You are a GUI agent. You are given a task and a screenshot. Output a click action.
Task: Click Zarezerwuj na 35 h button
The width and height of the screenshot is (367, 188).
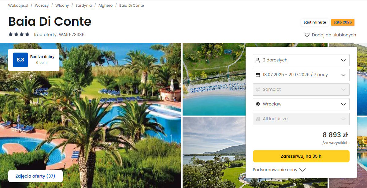(301, 156)
